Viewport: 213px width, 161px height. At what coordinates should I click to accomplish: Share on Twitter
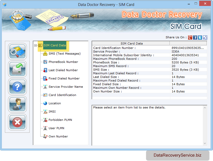point(200,38)
